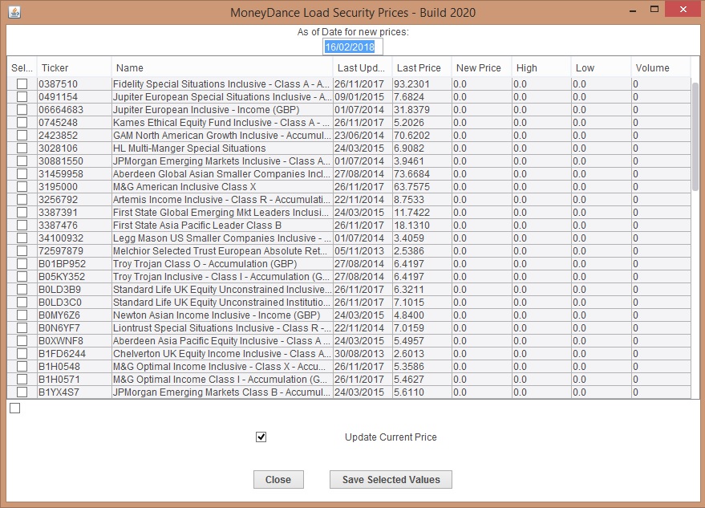The width and height of the screenshot is (705, 508).
Task: Tick checkbox for ticker B1H0571
Action: (x=22, y=380)
